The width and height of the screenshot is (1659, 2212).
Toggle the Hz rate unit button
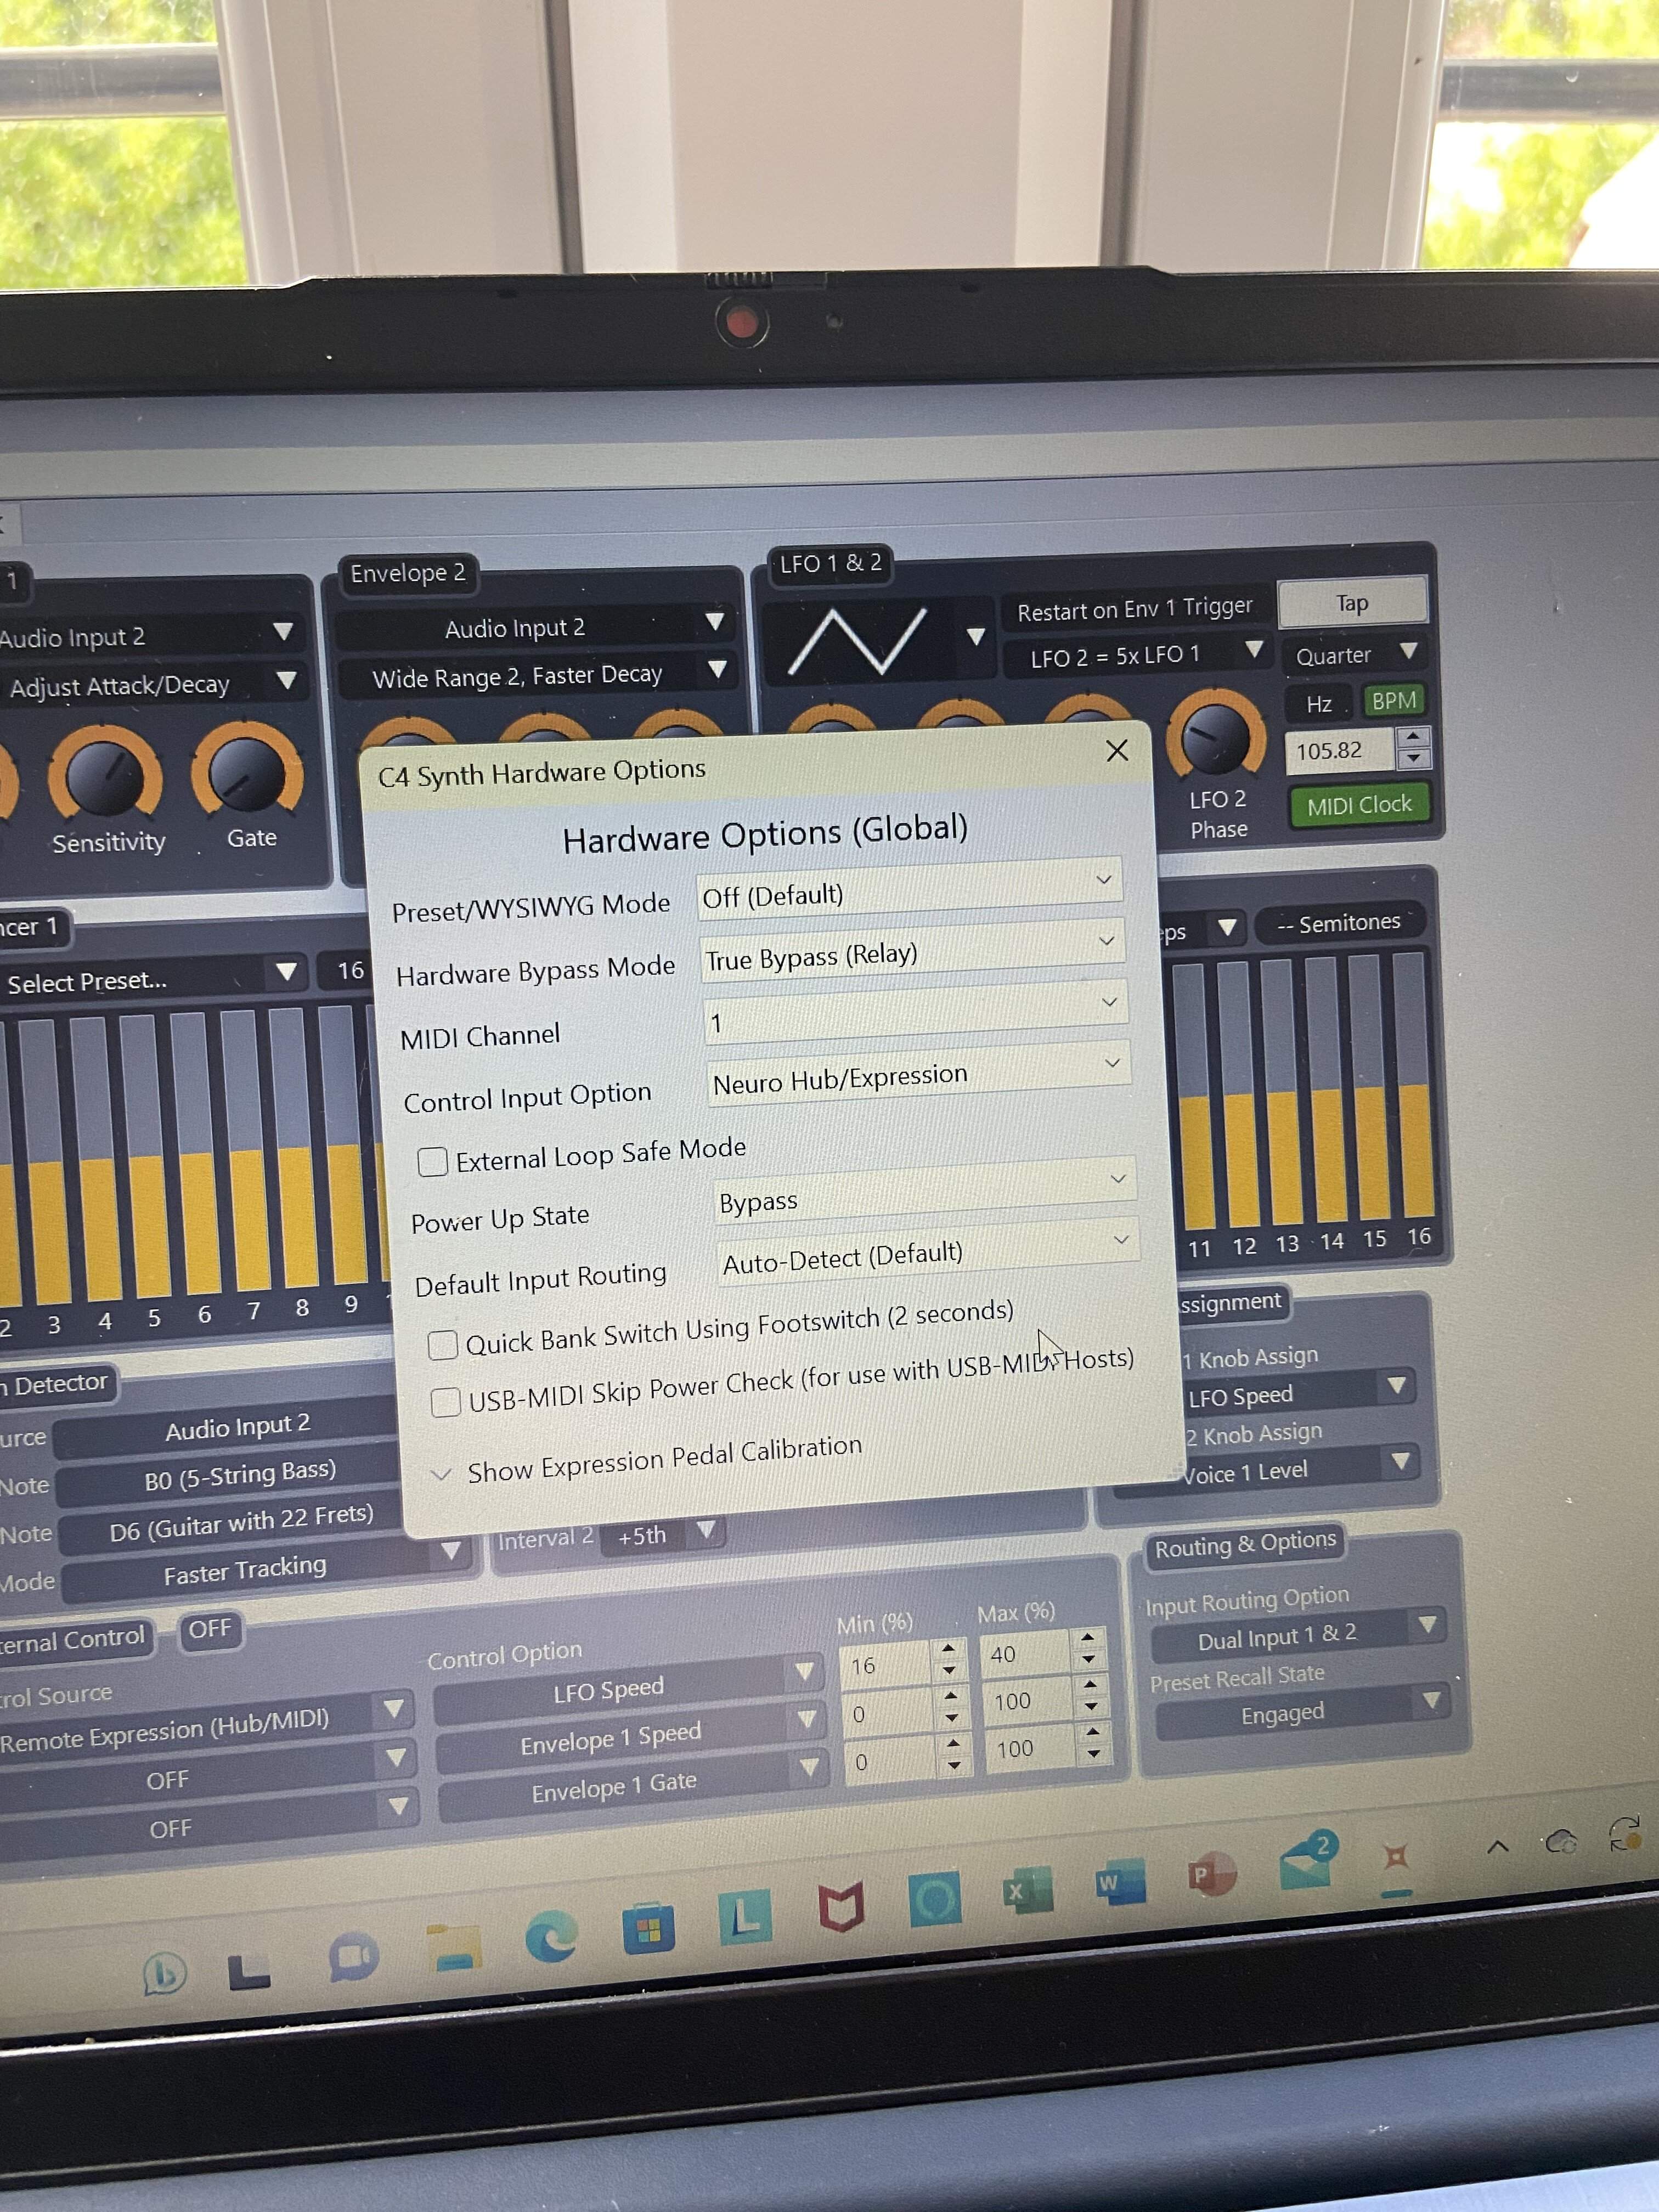coord(1318,704)
